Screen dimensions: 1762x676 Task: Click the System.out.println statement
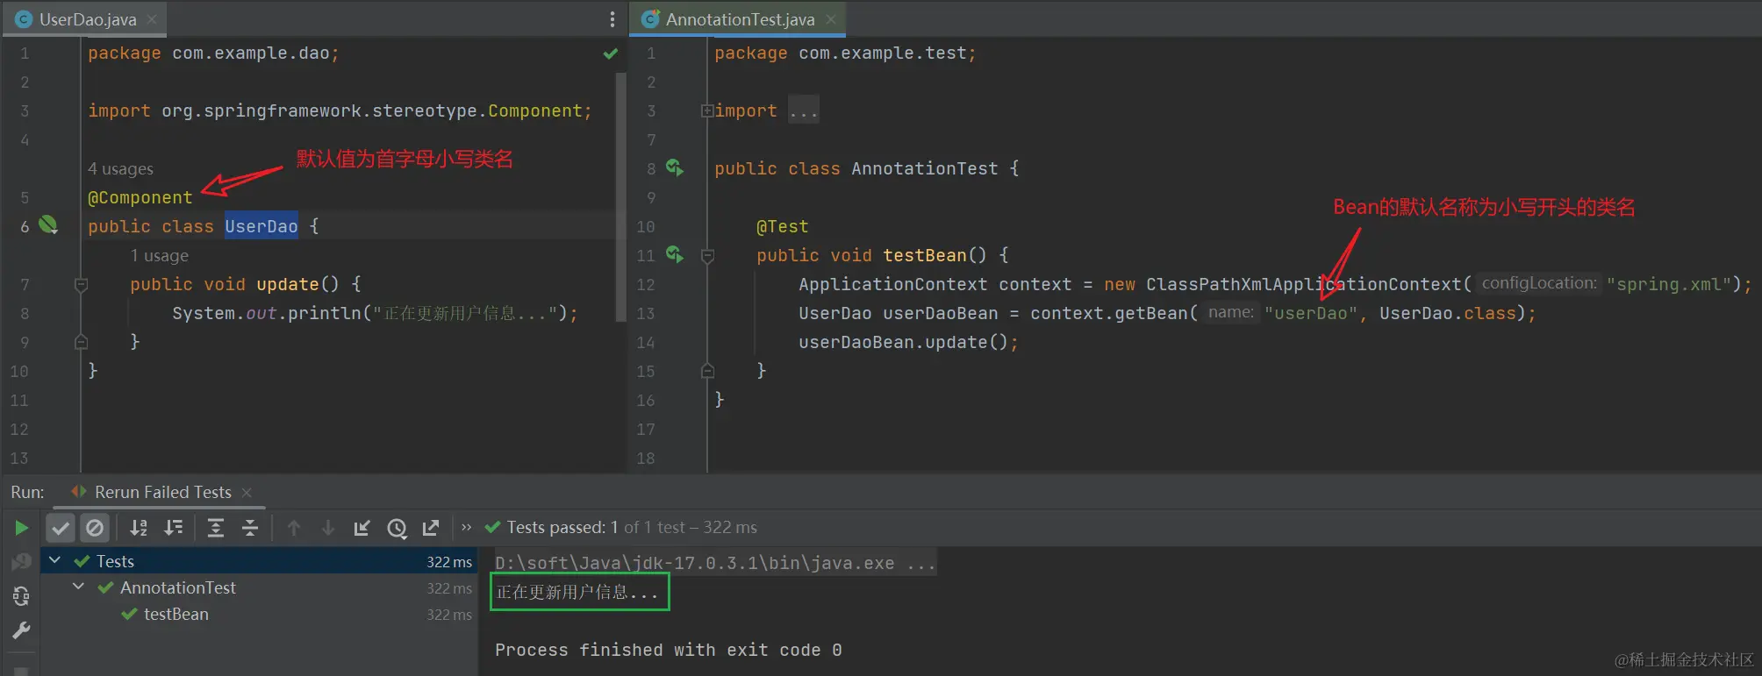(375, 313)
